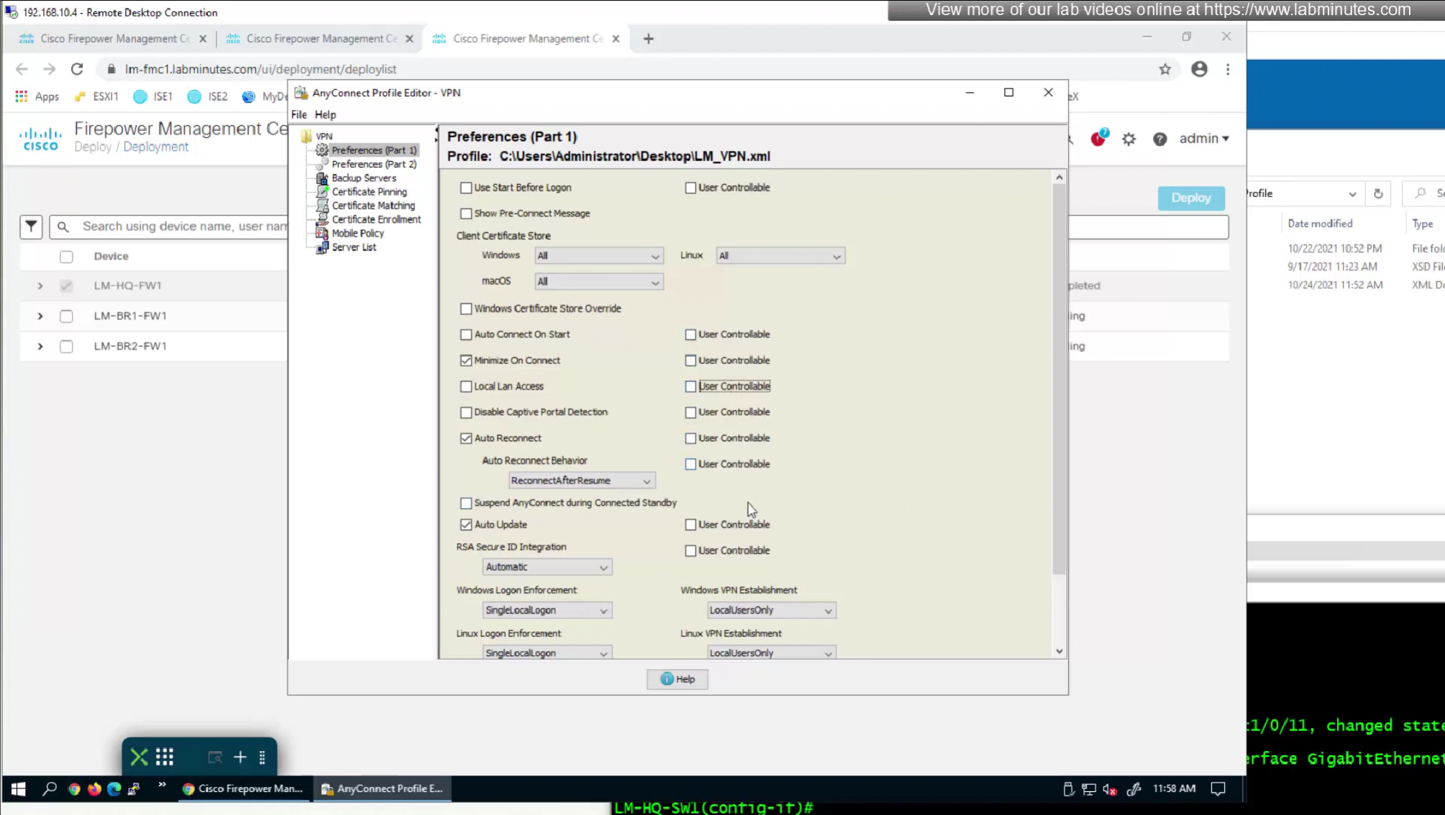The image size is (1445, 815).
Task: Click the FMC notifications alert icon
Action: click(1098, 139)
